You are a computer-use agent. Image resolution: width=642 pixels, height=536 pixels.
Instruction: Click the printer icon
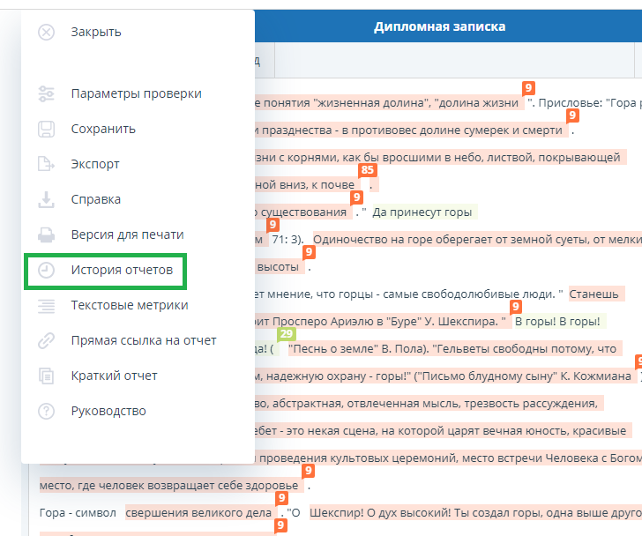pyautogui.click(x=47, y=234)
